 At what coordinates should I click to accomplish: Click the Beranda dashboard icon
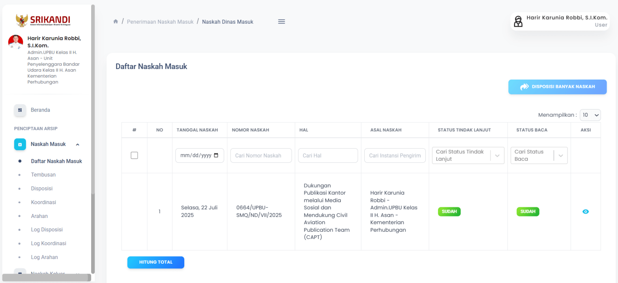pyautogui.click(x=20, y=110)
